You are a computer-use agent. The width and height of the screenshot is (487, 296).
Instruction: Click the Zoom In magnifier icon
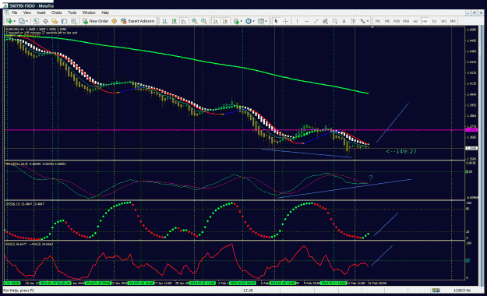[x=195, y=21]
